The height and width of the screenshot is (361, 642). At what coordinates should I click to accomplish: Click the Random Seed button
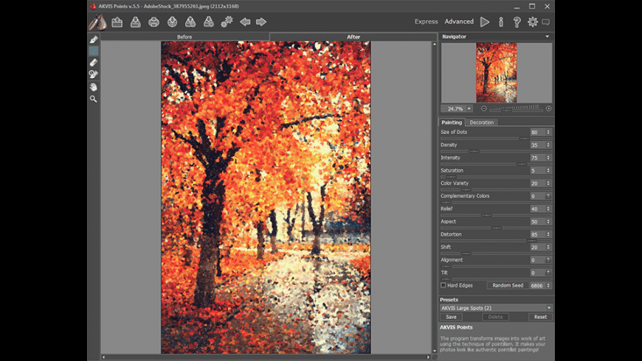pos(509,285)
